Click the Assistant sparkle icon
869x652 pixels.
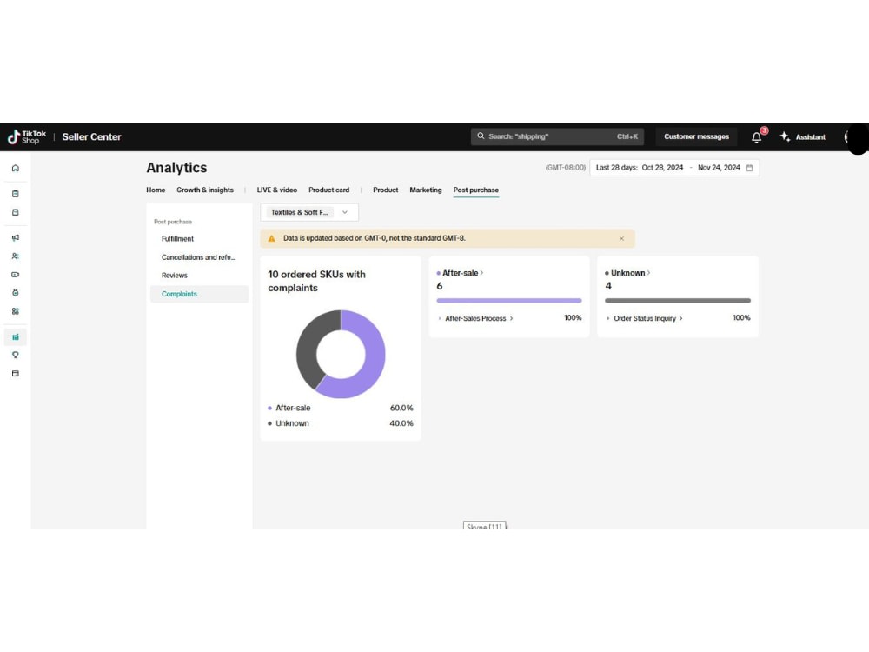tap(785, 136)
